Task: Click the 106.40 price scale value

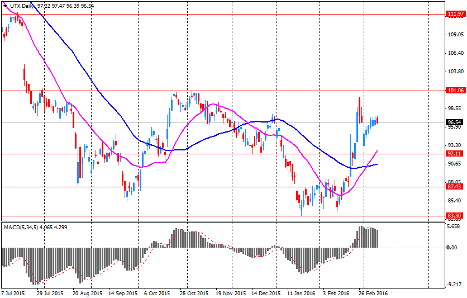Action: point(456,53)
